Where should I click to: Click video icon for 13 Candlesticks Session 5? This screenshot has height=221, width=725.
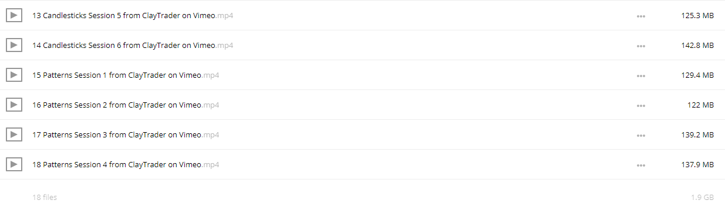[x=14, y=16]
